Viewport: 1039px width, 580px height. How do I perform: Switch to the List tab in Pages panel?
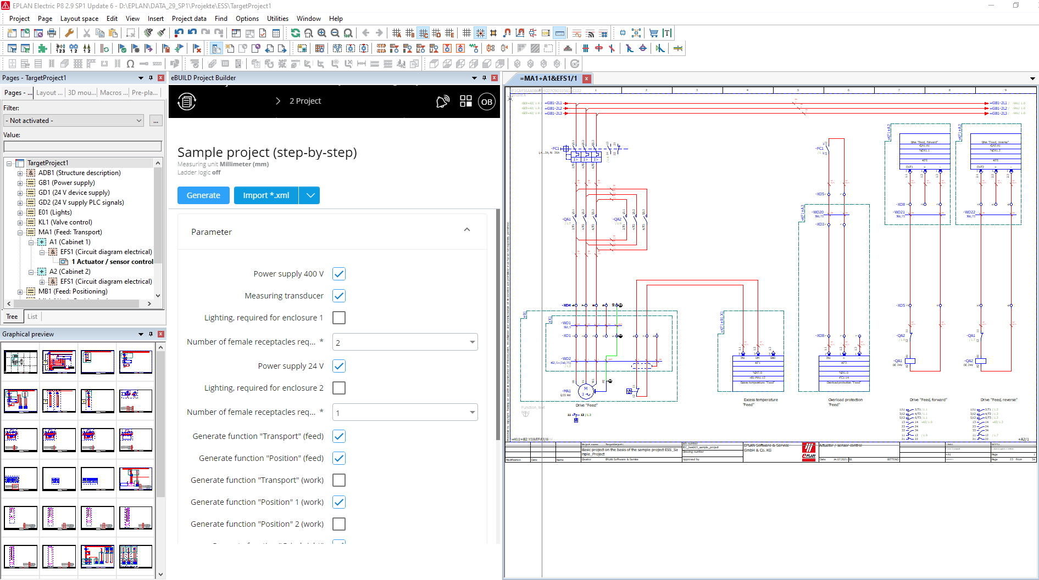(x=32, y=316)
